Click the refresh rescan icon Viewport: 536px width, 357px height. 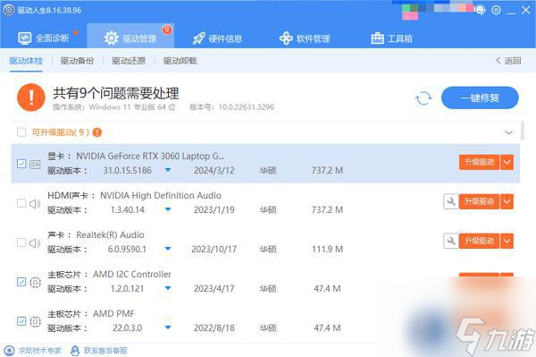(423, 98)
